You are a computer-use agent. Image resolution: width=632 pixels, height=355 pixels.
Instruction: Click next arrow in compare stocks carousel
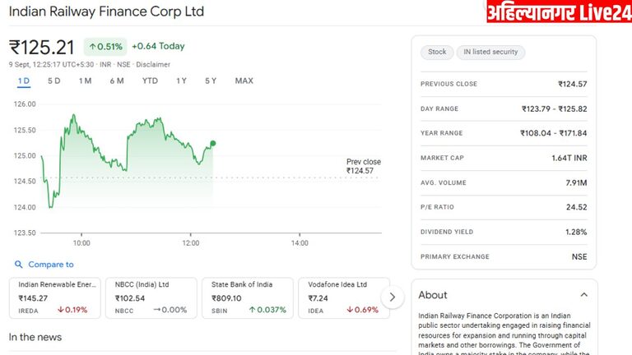coord(393,297)
